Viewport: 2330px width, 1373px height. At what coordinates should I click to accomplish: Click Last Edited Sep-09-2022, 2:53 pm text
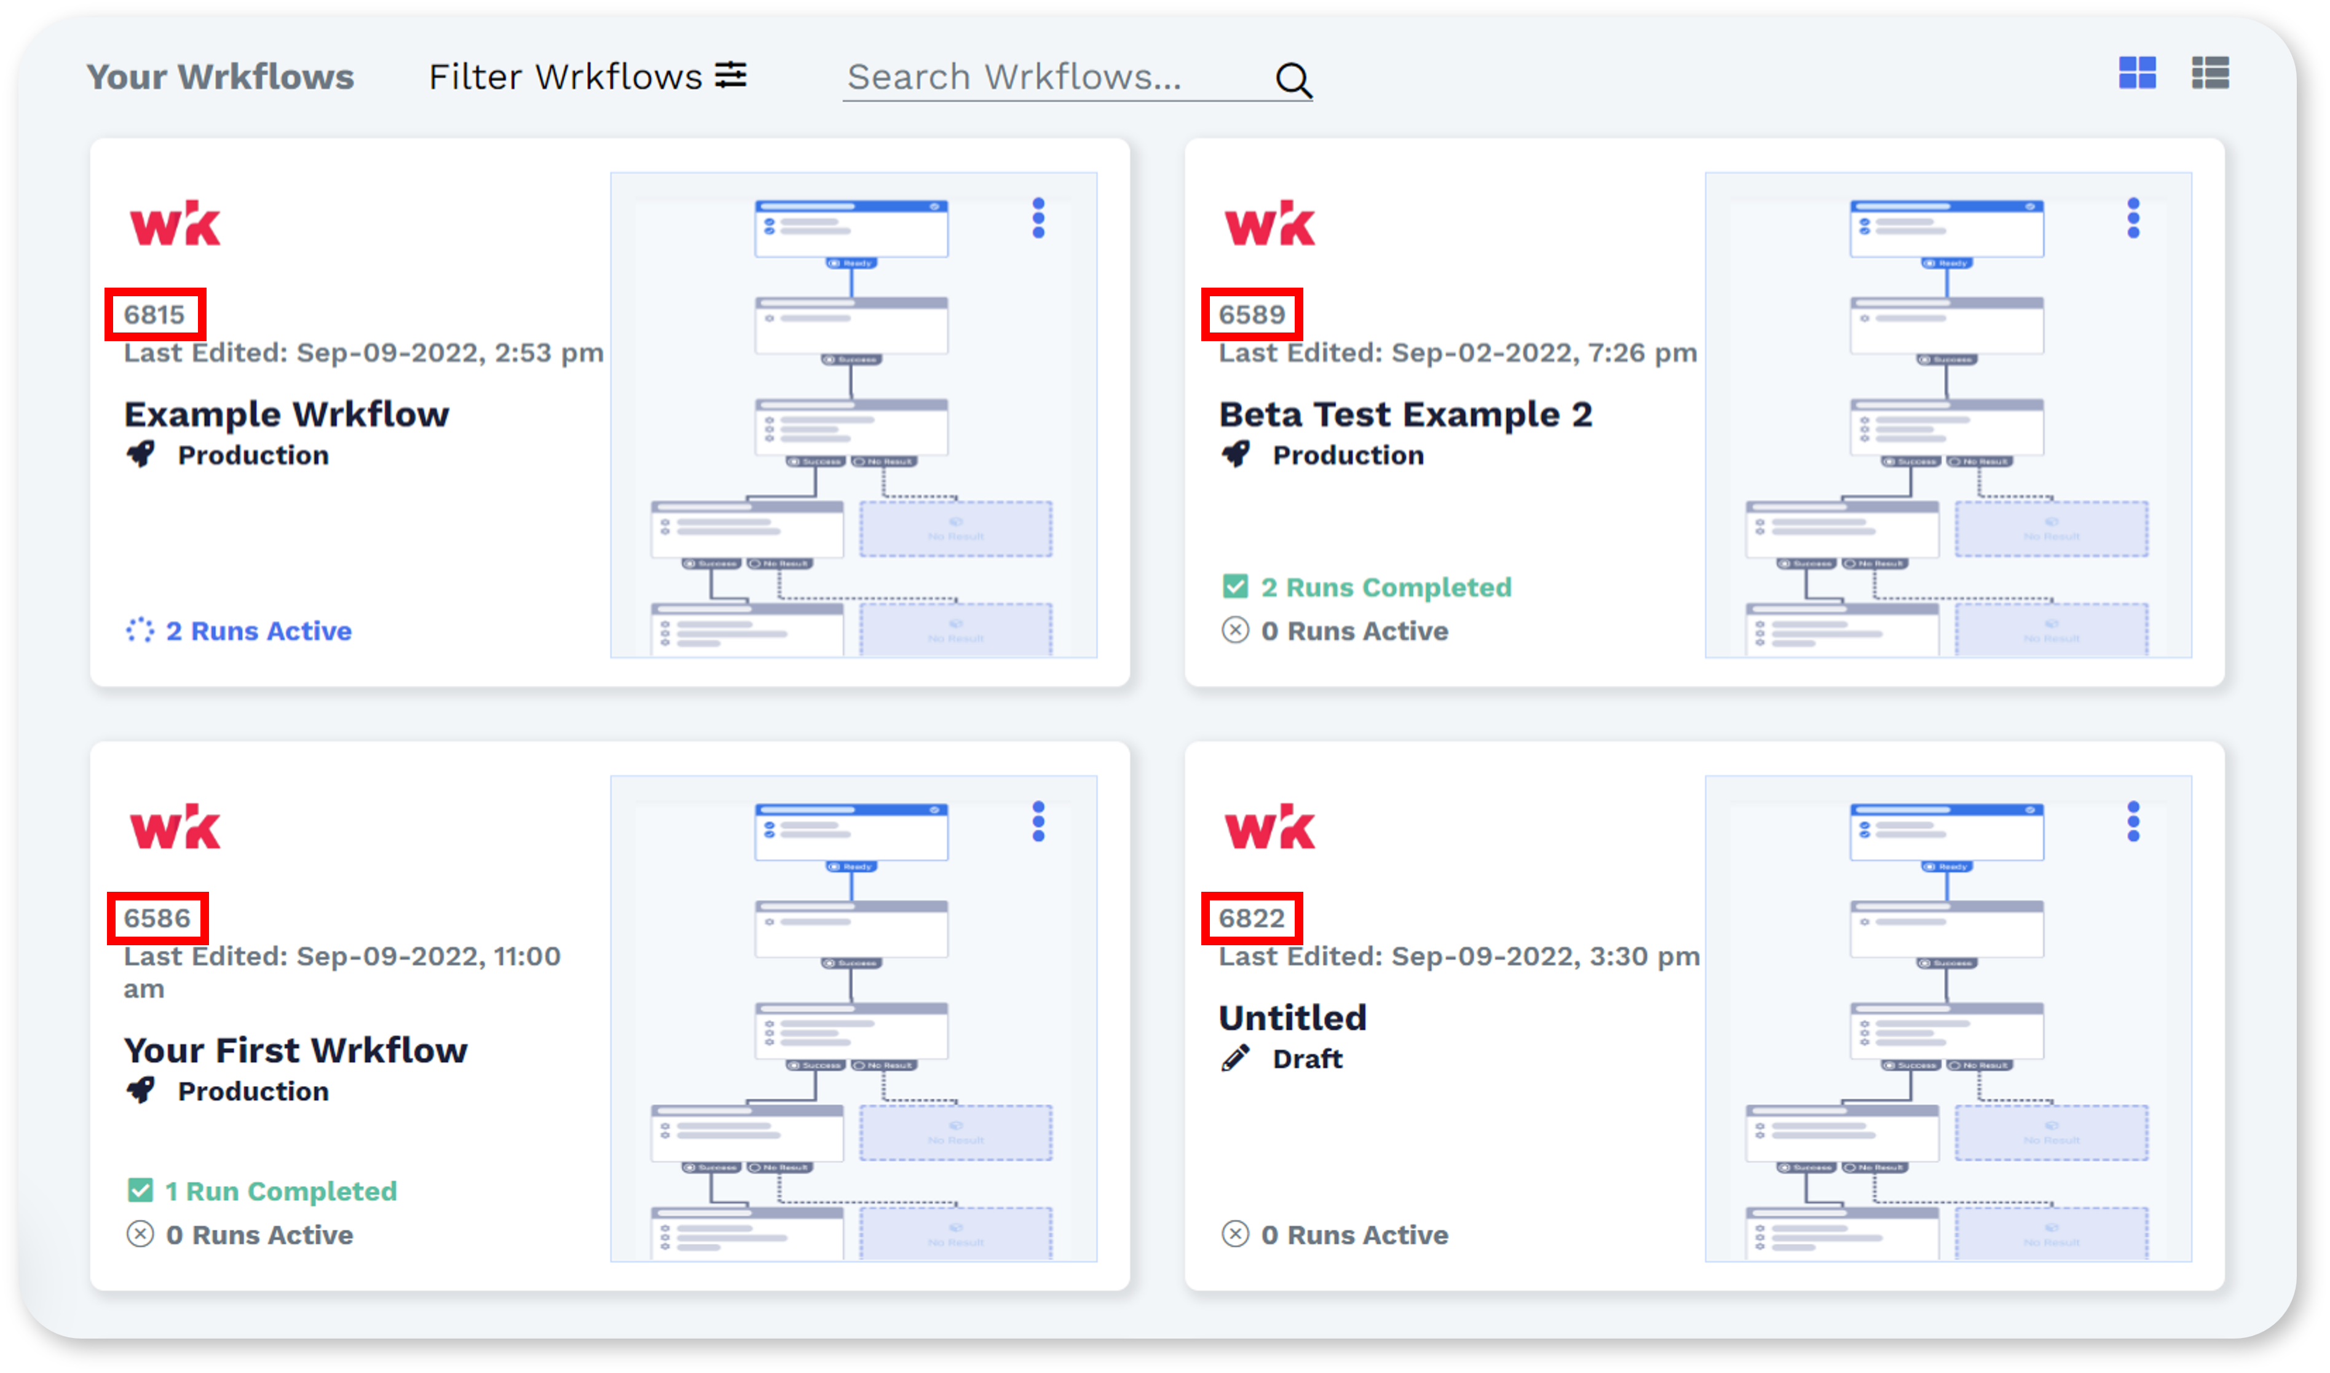(364, 353)
